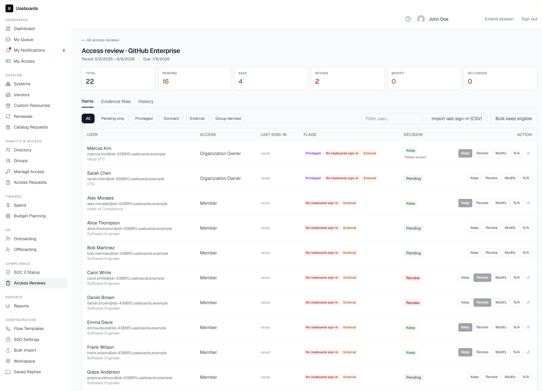Click Modify for Bob Martinez

click(510, 253)
